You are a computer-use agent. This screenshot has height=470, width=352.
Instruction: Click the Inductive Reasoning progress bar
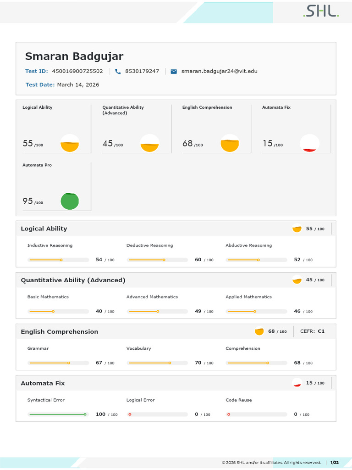tap(58, 260)
